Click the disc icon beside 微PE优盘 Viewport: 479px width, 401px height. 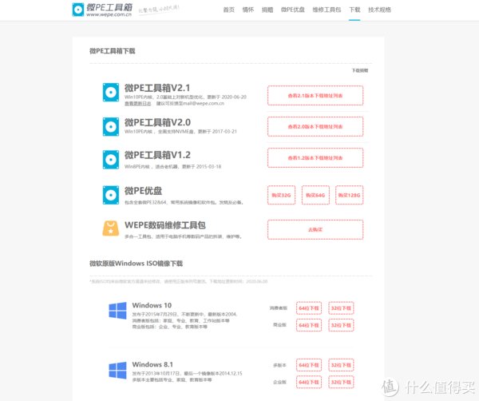click(x=111, y=195)
